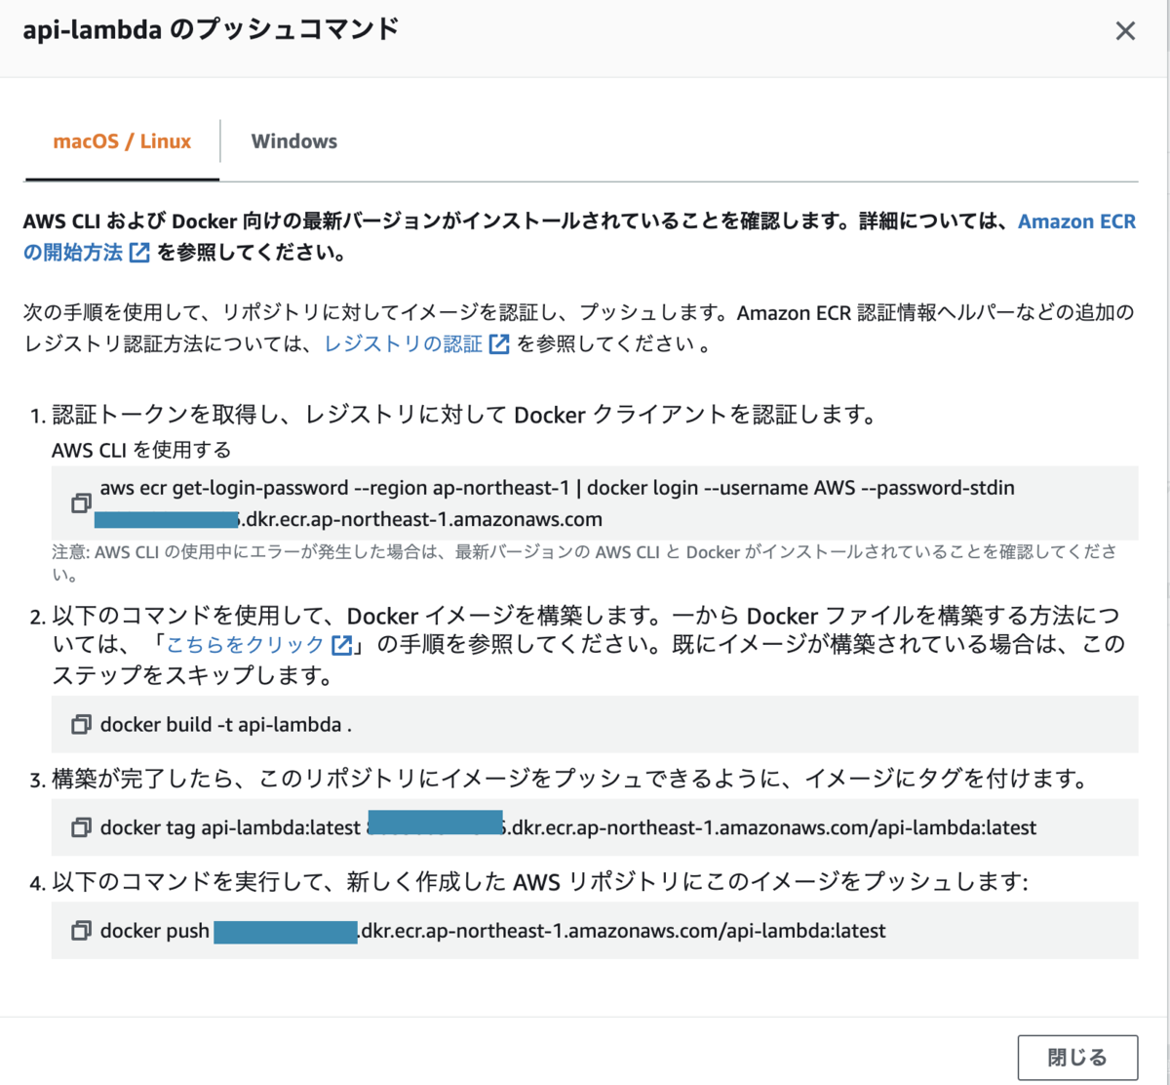Click step 4 以下のコマンドを実行して instruction text
Viewport: 1170px width, 1085px height.
pos(540,883)
